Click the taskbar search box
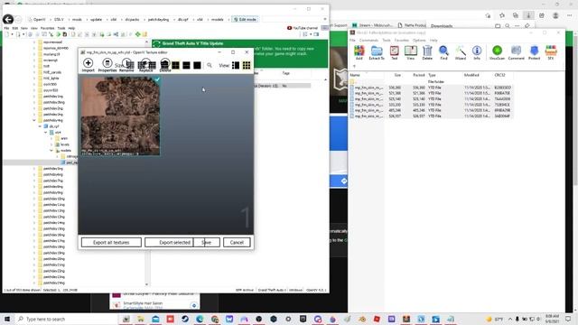 point(66,319)
